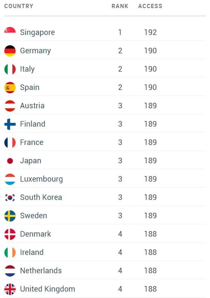Select the Luxembourg country name

pos(41,179)
